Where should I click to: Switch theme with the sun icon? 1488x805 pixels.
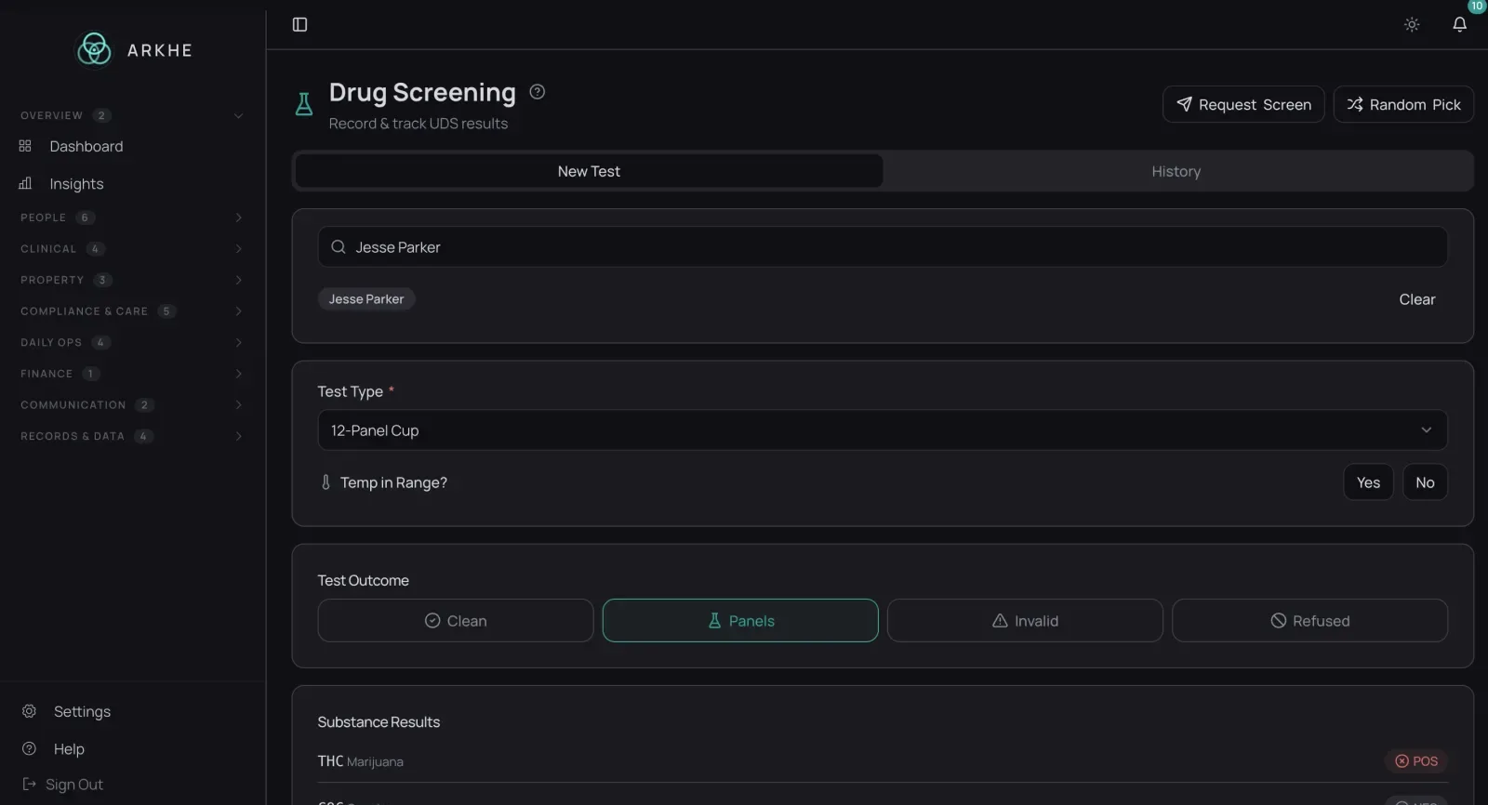[1412, 24]
